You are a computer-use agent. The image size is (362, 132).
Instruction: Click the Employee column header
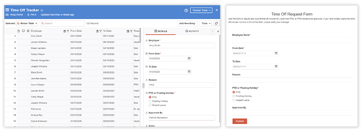(x=50, y=31)
